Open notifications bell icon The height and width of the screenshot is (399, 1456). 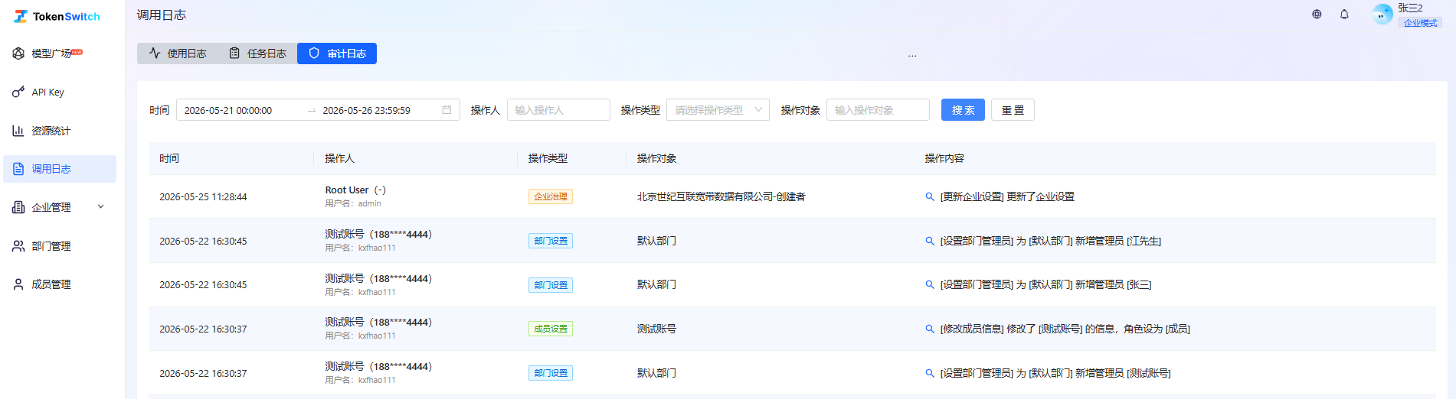(1344, 14)
